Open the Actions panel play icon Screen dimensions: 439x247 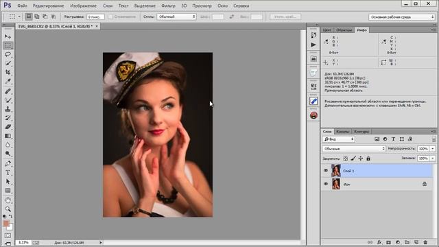(313, 45)
